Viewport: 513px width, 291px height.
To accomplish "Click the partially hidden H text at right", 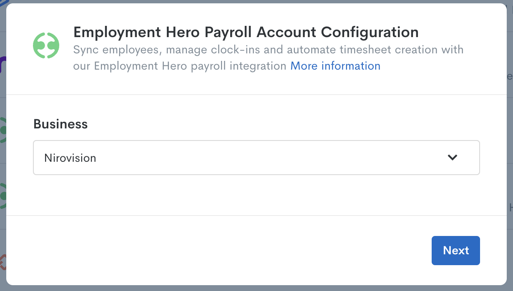I will tap(510, 207).
